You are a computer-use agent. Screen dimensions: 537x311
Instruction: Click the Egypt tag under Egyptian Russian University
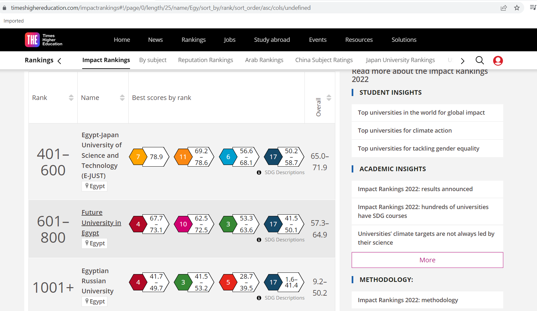pyautogui.click(x=95, y=302)
